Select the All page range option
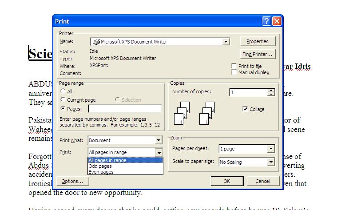 [63, 91]
